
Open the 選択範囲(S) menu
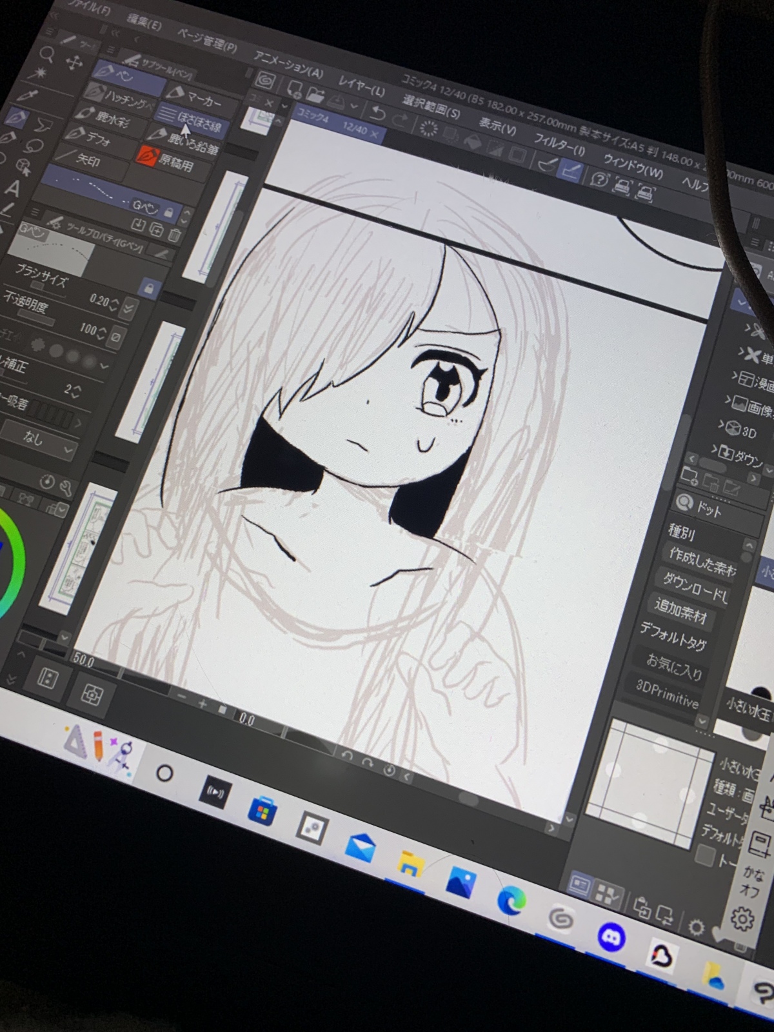click(431, 106)
